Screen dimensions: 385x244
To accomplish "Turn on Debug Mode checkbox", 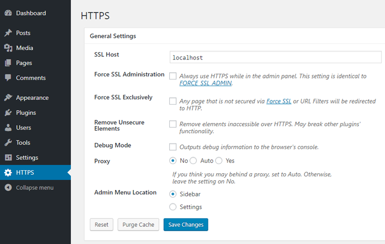I will coord(173,147).
